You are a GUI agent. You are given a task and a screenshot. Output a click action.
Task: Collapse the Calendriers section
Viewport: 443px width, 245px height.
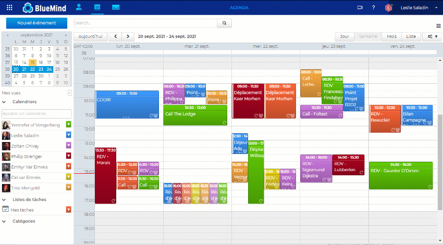(x=5, y=102)
